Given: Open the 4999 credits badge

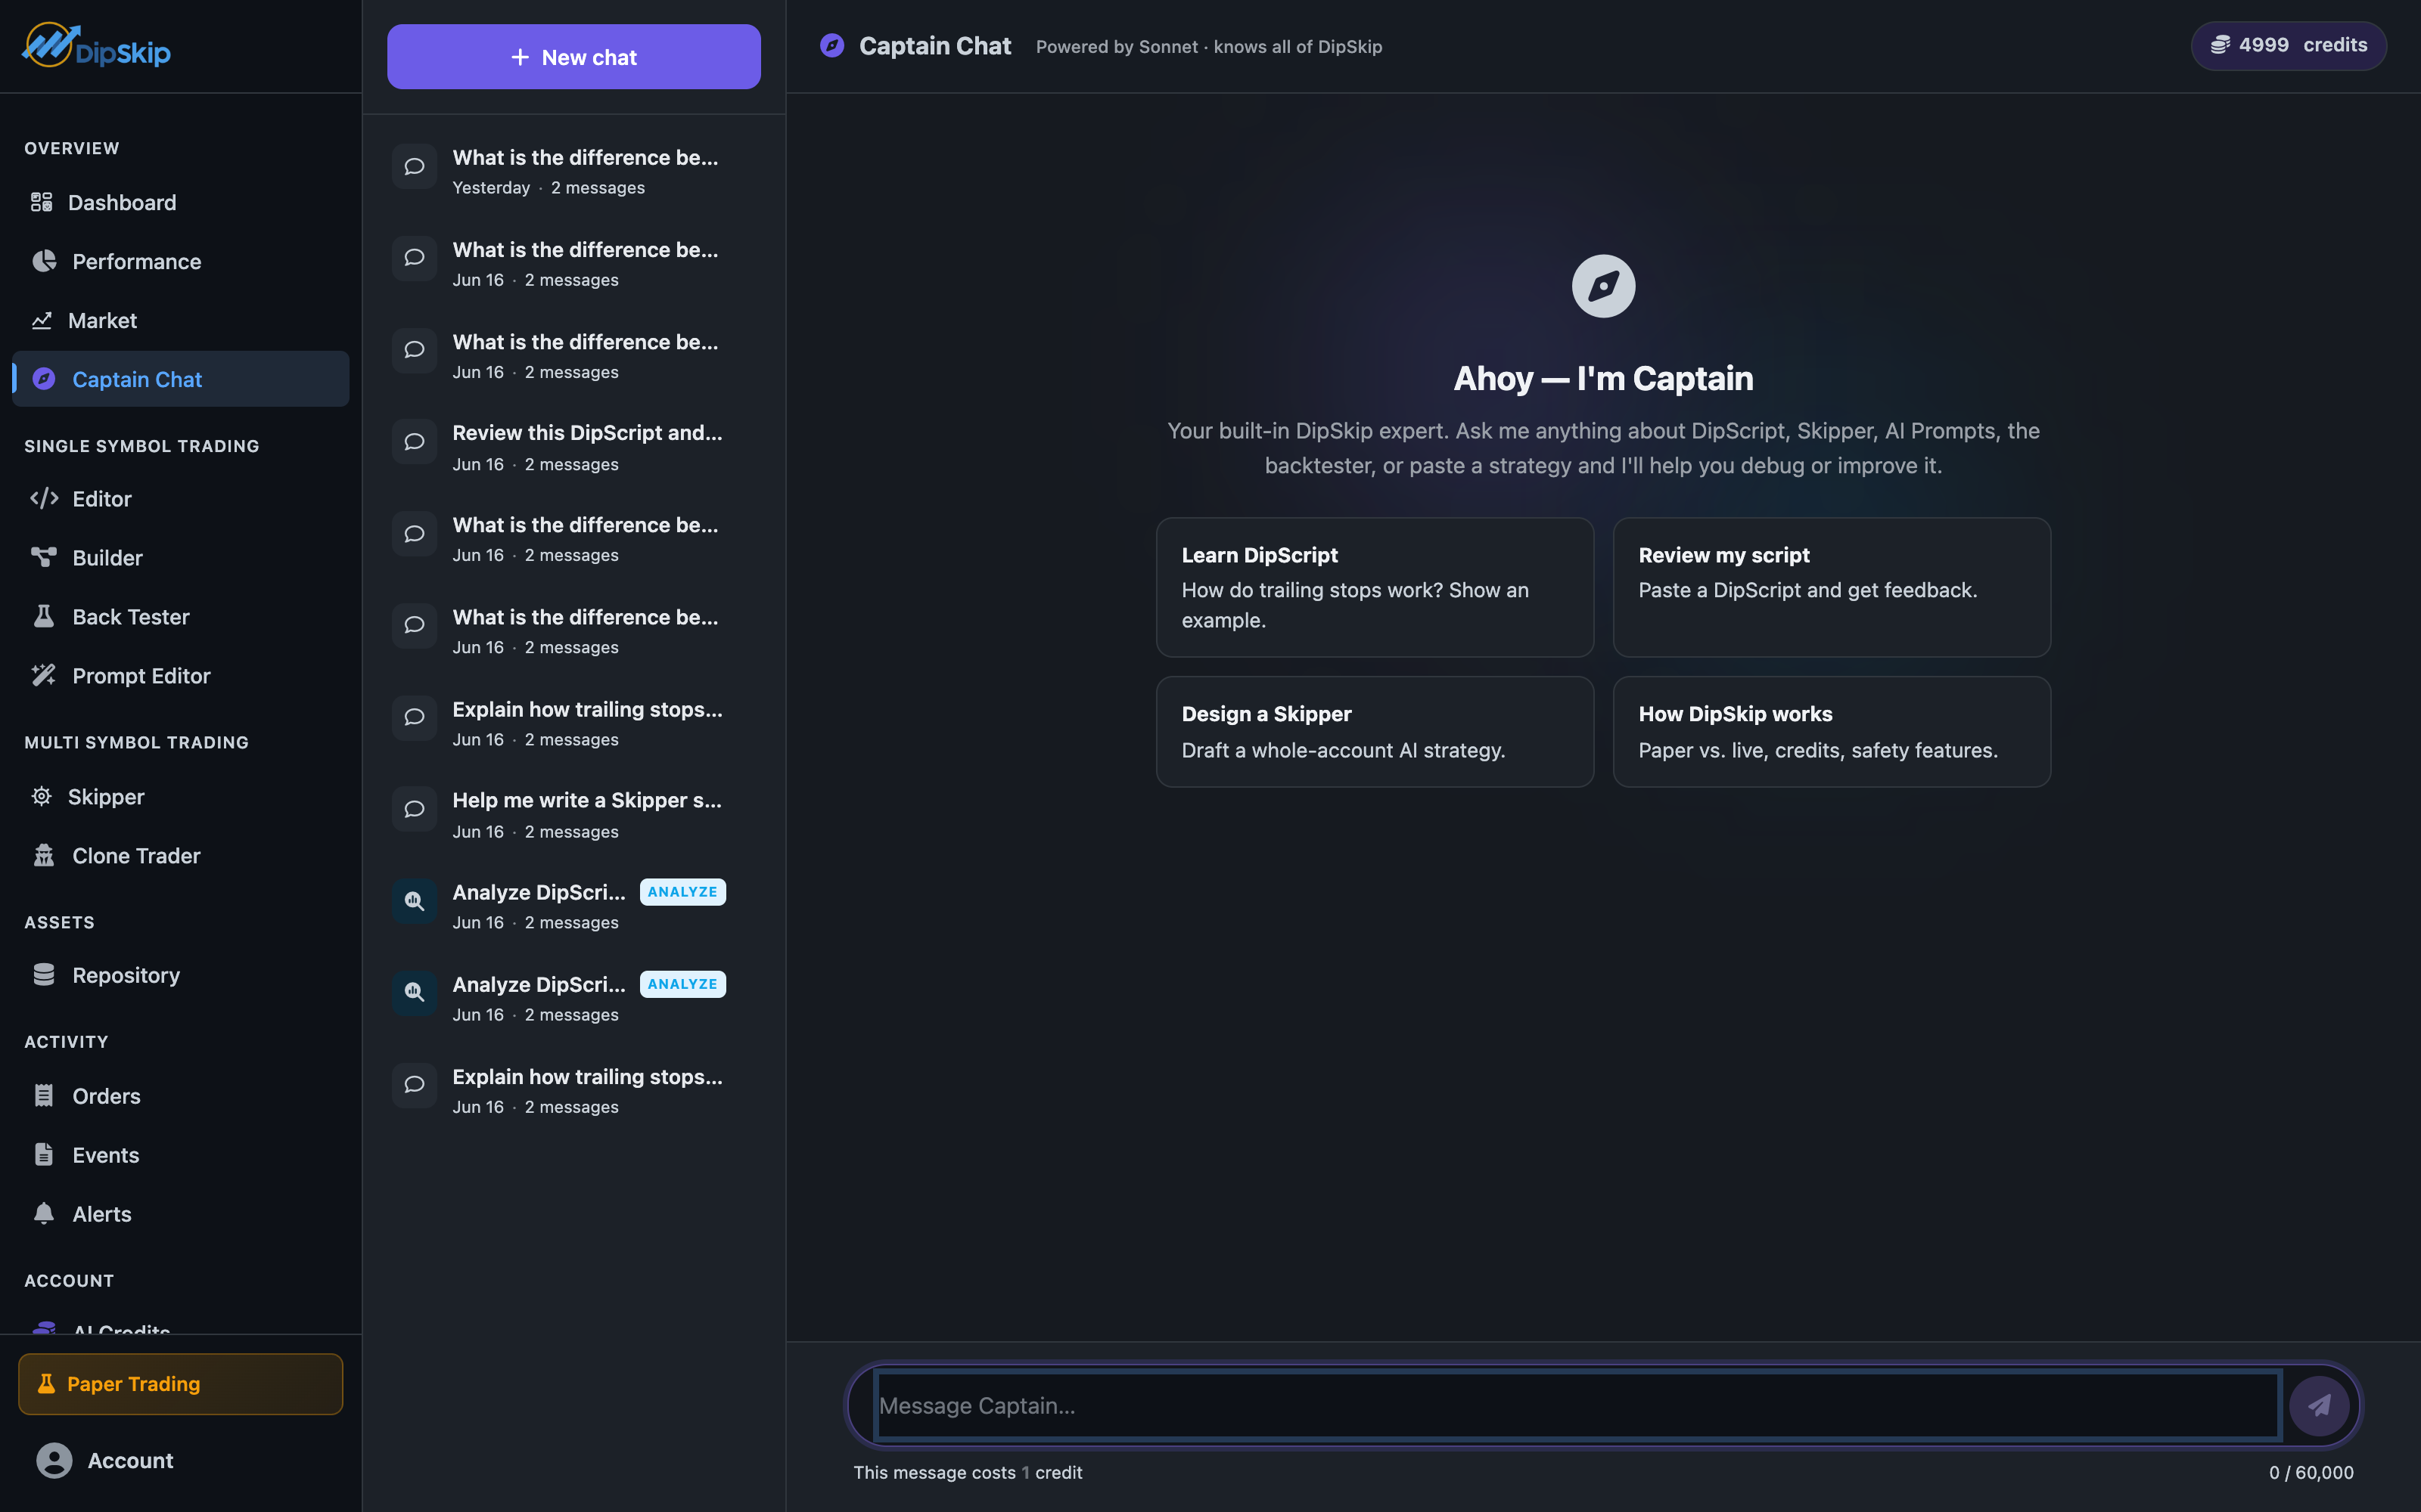Looking at the screenshot, I should point(2289,46).
